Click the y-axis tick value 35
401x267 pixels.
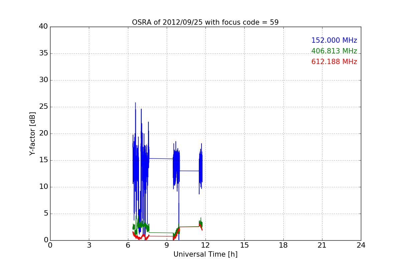point(43,53)
